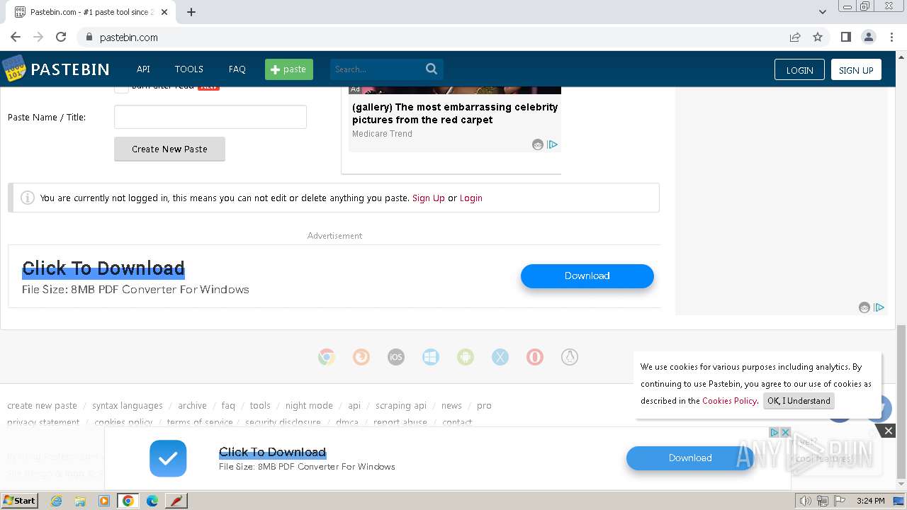
Task: Open the Windows Start menu
Action: [x=20, y=500]
